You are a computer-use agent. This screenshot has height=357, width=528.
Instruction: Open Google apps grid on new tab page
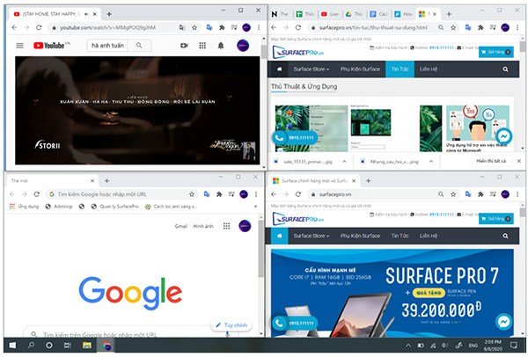[227, 226]
